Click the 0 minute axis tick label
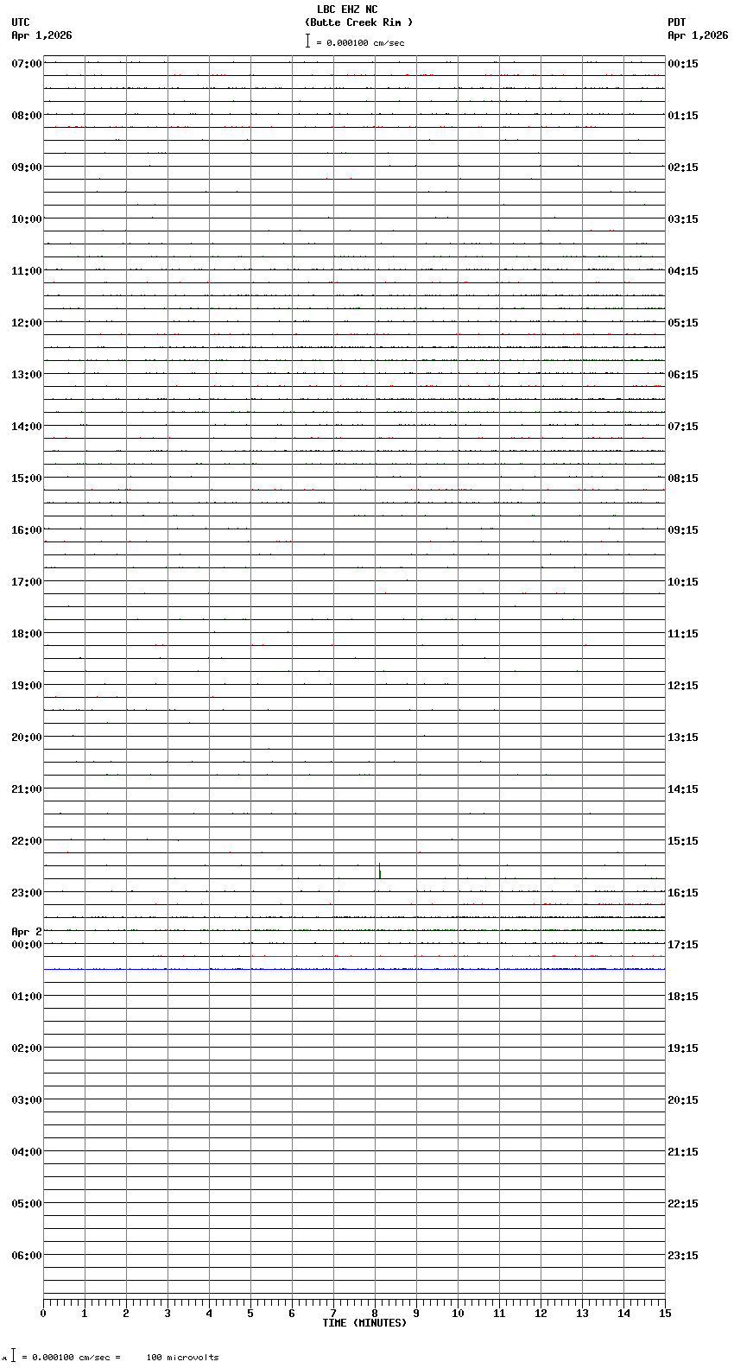The image size is (734, 1368). [x=43, y=1314]
